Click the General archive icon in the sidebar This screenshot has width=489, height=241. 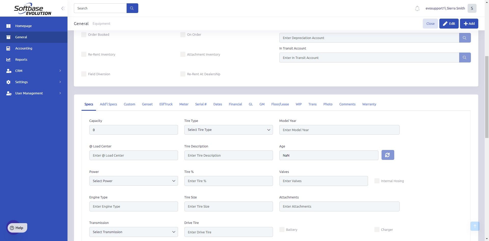[x=8, y=37]
